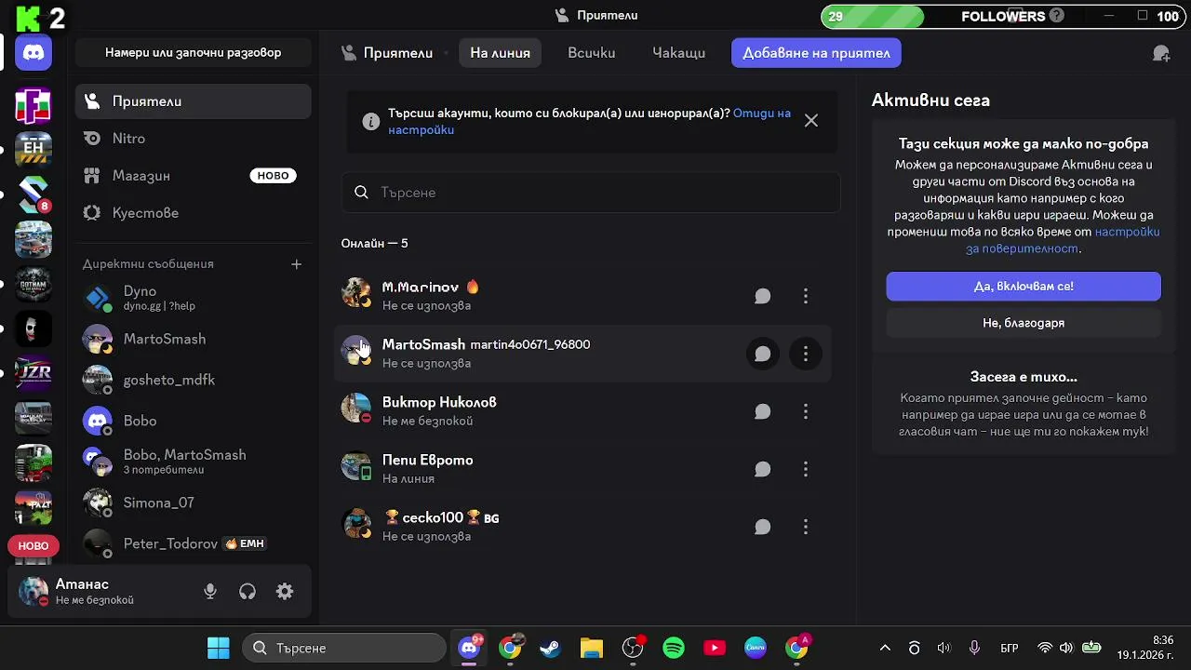Click the НОВО server badge in sidebar
Viewport: 1191px width, 670px height.
pos(33,546)
